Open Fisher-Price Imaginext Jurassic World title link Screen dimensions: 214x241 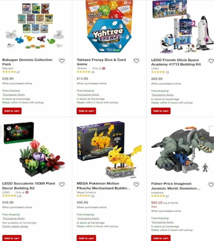click(176, 186)
